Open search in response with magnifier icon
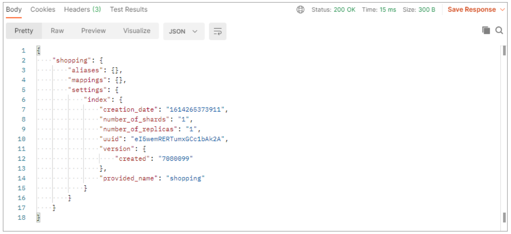Screen dimensions: 511x234 [x=499, y=31]
